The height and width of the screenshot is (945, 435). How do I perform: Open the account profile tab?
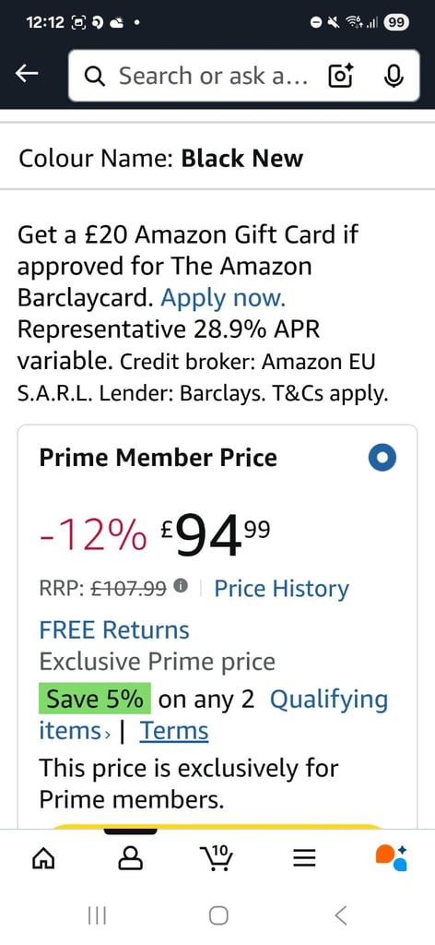click(131, 858)
